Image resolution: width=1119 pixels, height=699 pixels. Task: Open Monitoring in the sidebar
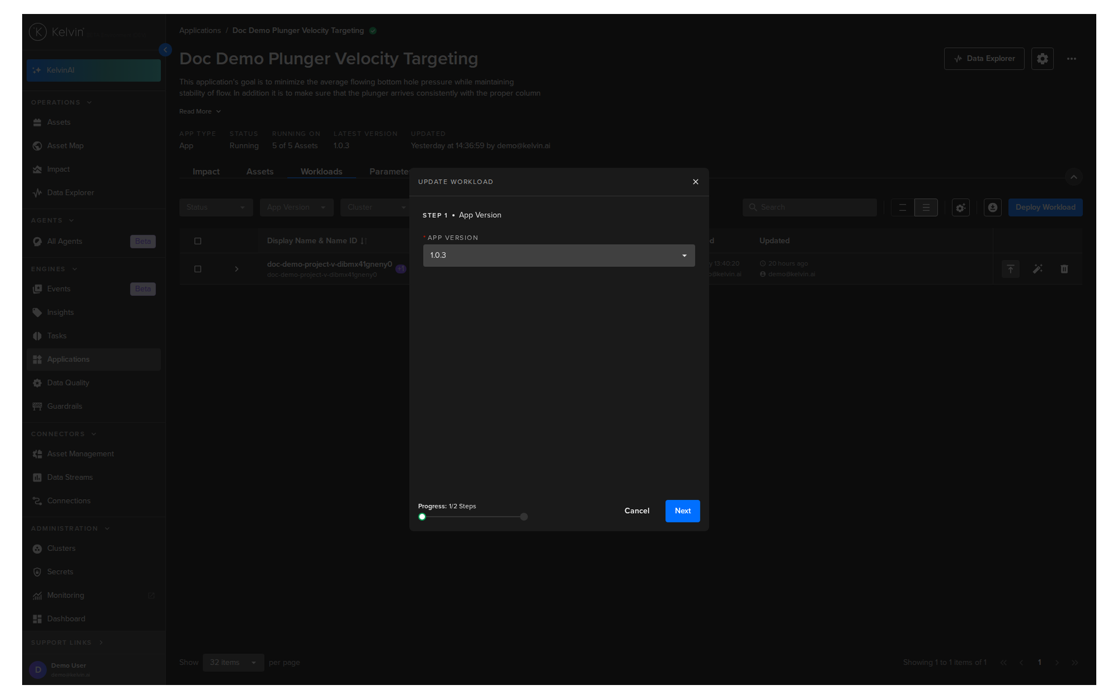[x=93, y=595]
